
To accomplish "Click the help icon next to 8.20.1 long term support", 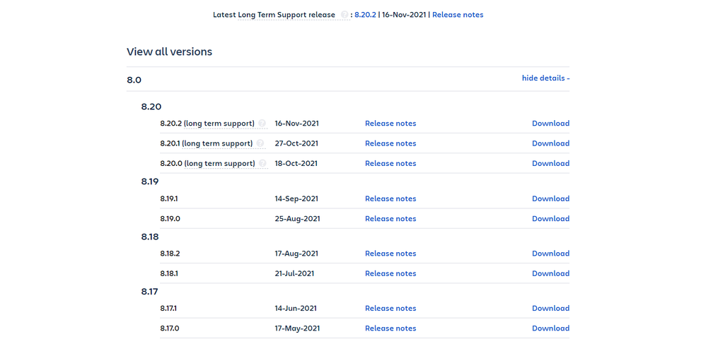I will (260, 143).
